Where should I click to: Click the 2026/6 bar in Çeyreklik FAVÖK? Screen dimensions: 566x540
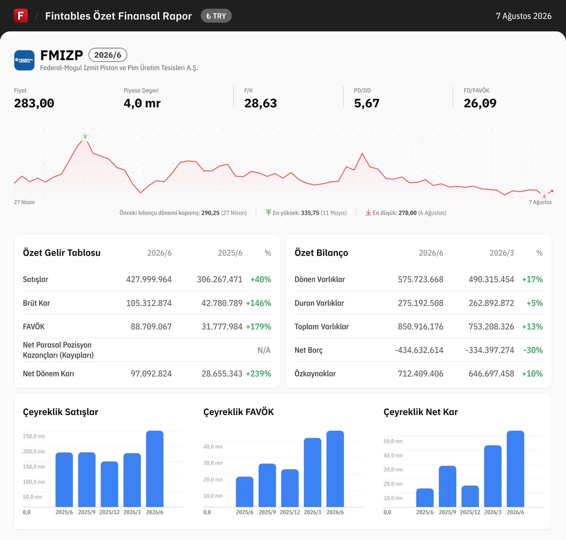[x=335, y=469]
